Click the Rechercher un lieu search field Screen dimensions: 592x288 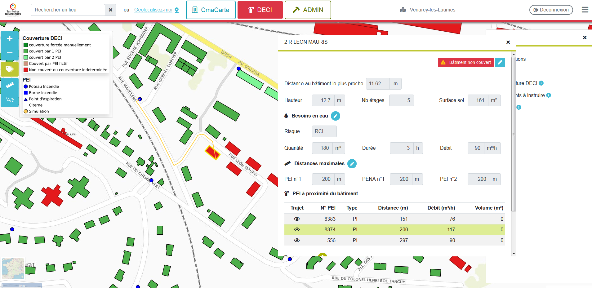click(x=68, y=10)
